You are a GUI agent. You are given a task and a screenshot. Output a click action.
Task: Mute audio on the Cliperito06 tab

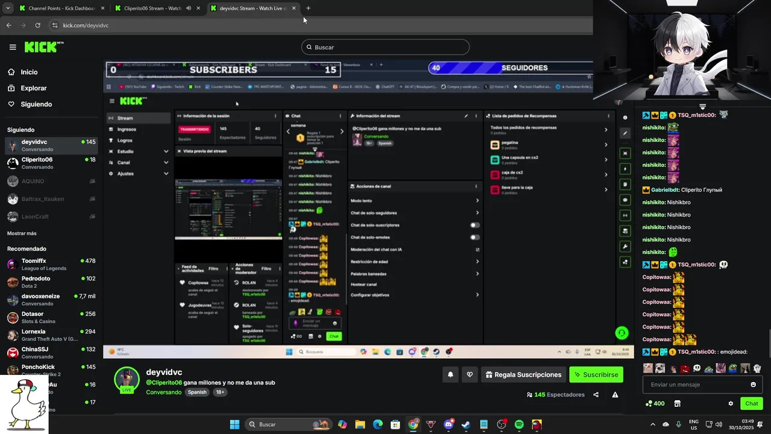(x=189, y=8)
